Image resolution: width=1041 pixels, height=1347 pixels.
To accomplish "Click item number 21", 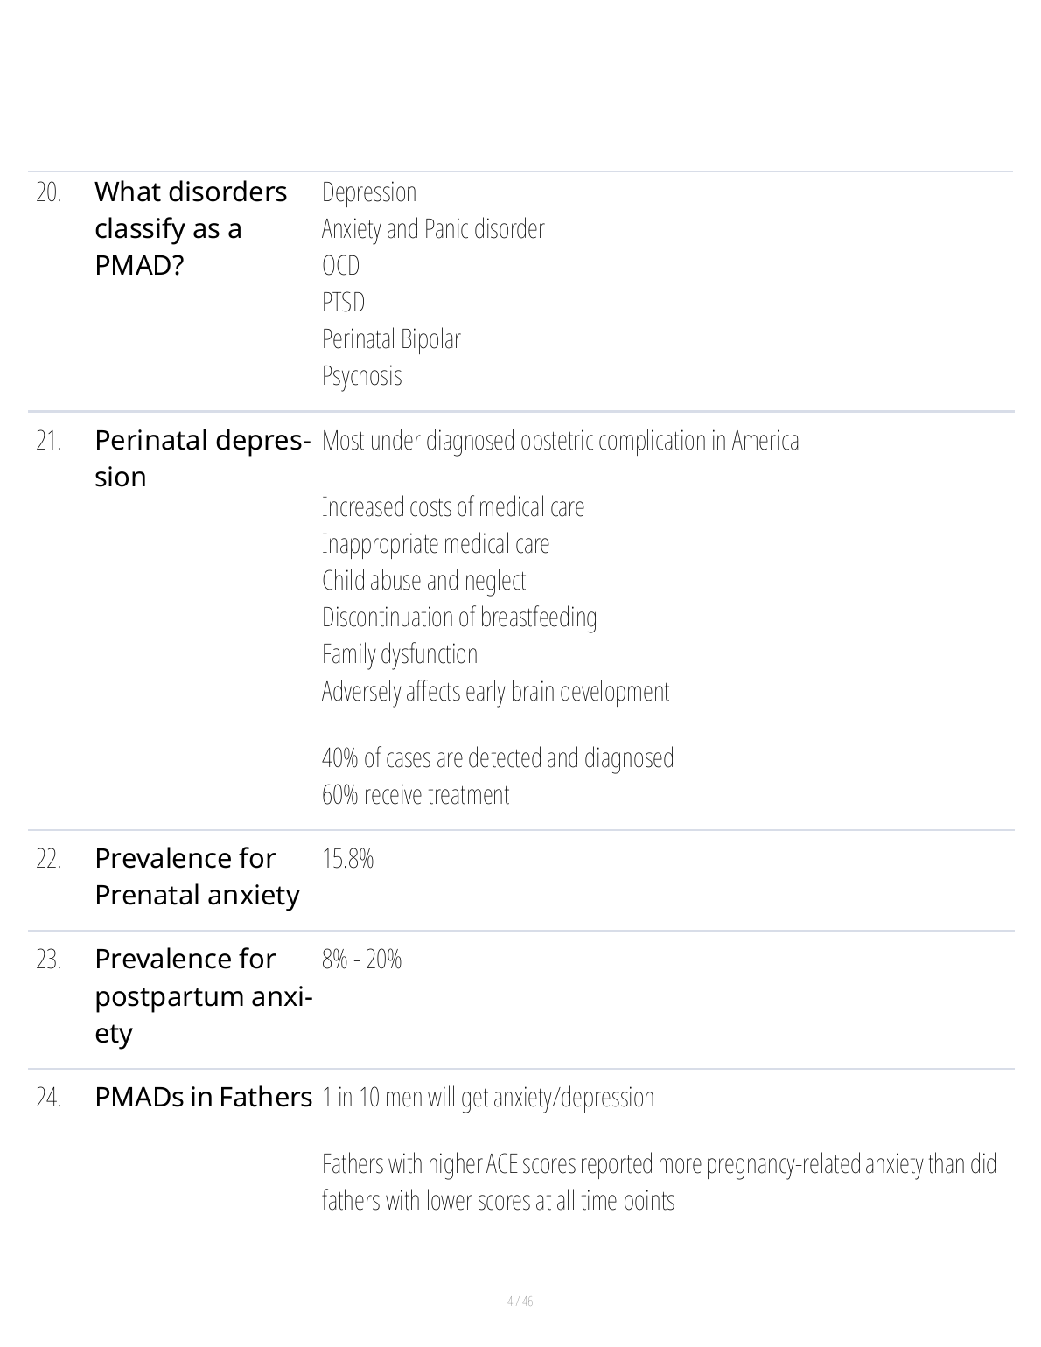I will coord(48,441).
